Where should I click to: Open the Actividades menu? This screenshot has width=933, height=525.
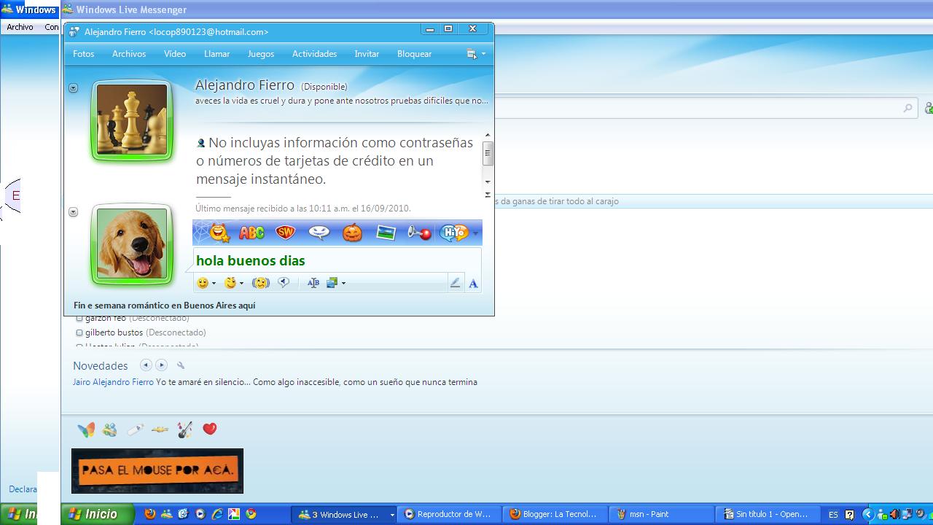tap(314, 53)
